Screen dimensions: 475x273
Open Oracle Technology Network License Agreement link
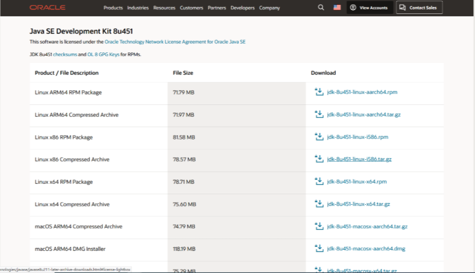(x=175, y=42)
